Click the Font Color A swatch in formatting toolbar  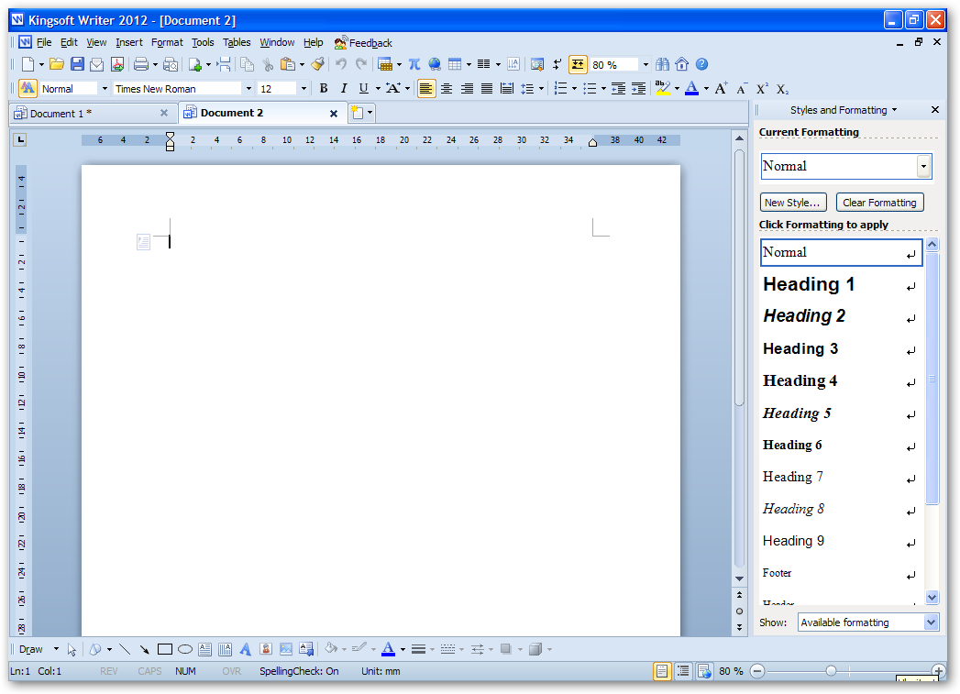point(692,88)
